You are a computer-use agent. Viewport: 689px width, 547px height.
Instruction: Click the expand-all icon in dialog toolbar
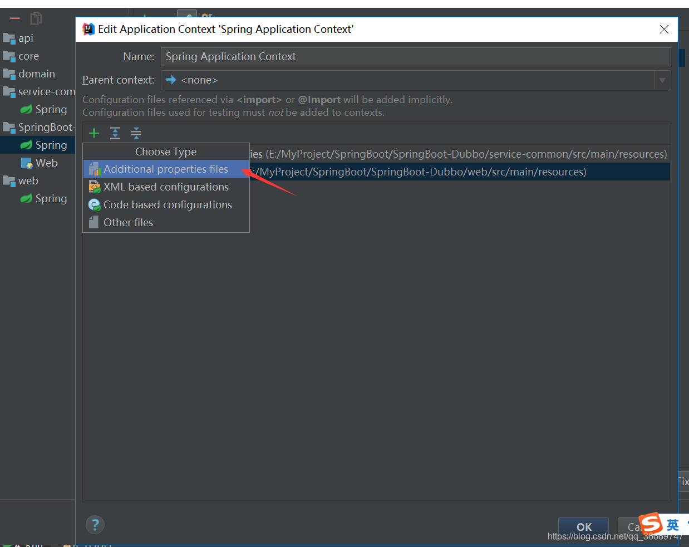pyautogui.click(x=115, y=133)
